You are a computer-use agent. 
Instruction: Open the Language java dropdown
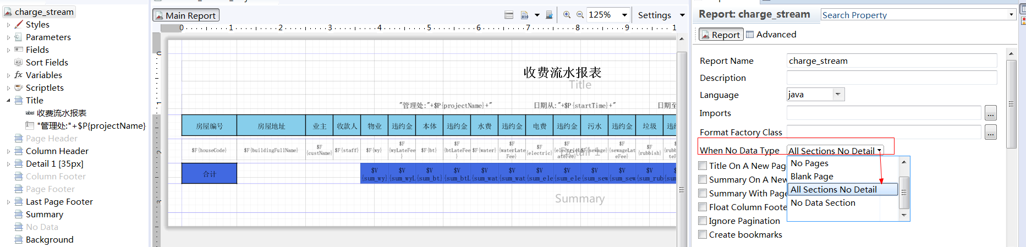[x=815, y=95]
